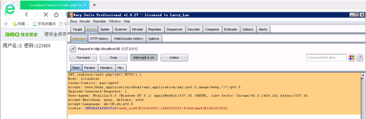Screen dimensions: 366x119
Task: Click the question mark help icon
Action: pos(360,58)
